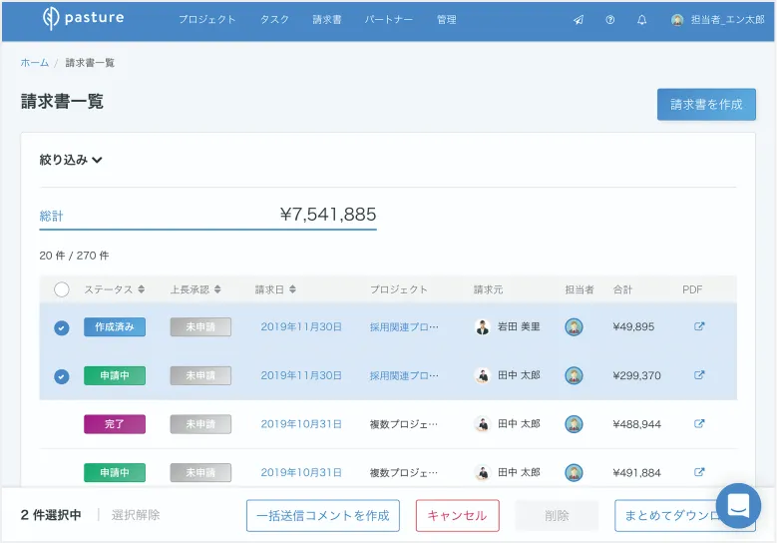This screenshot has width=777, height=543.
Task: Open PDF for the ¥488,944 invoice
Action: [699, 424]
